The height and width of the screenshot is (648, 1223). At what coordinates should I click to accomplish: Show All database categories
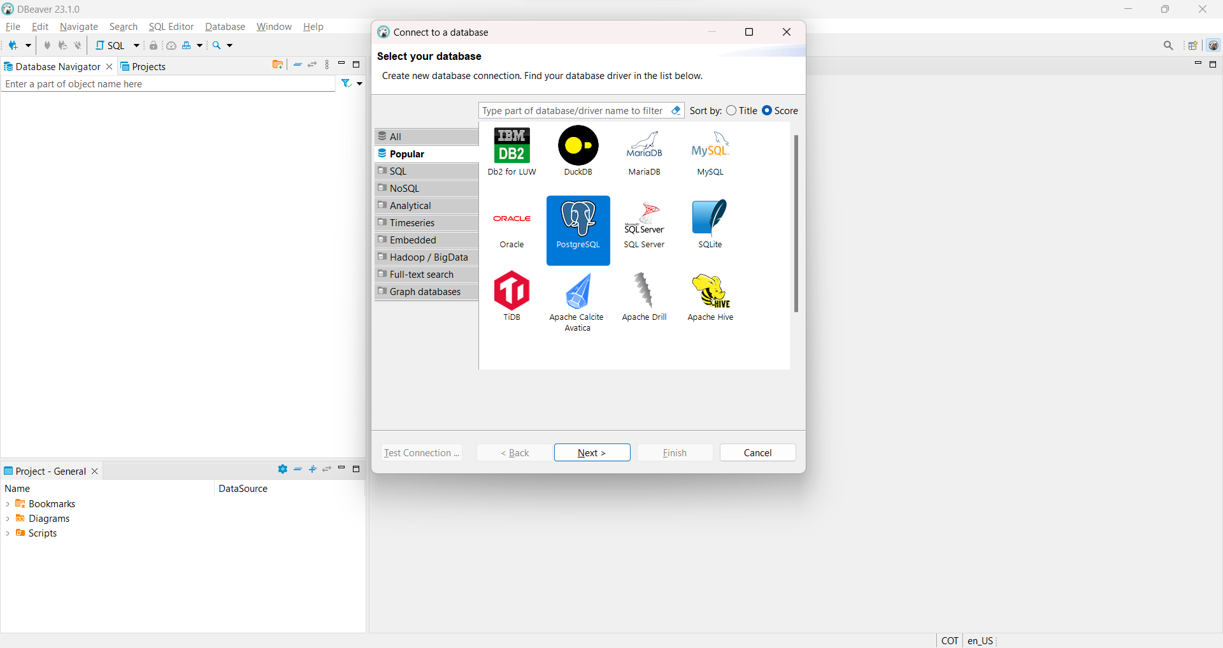coord(427,136)
